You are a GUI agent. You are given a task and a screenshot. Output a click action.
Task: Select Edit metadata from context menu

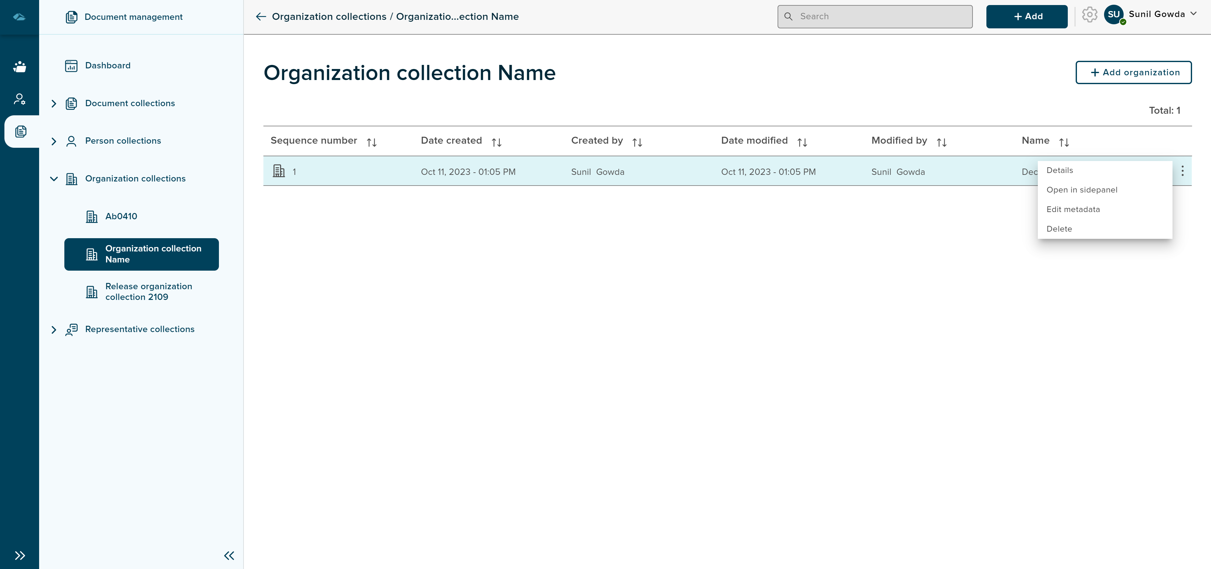1073,210
